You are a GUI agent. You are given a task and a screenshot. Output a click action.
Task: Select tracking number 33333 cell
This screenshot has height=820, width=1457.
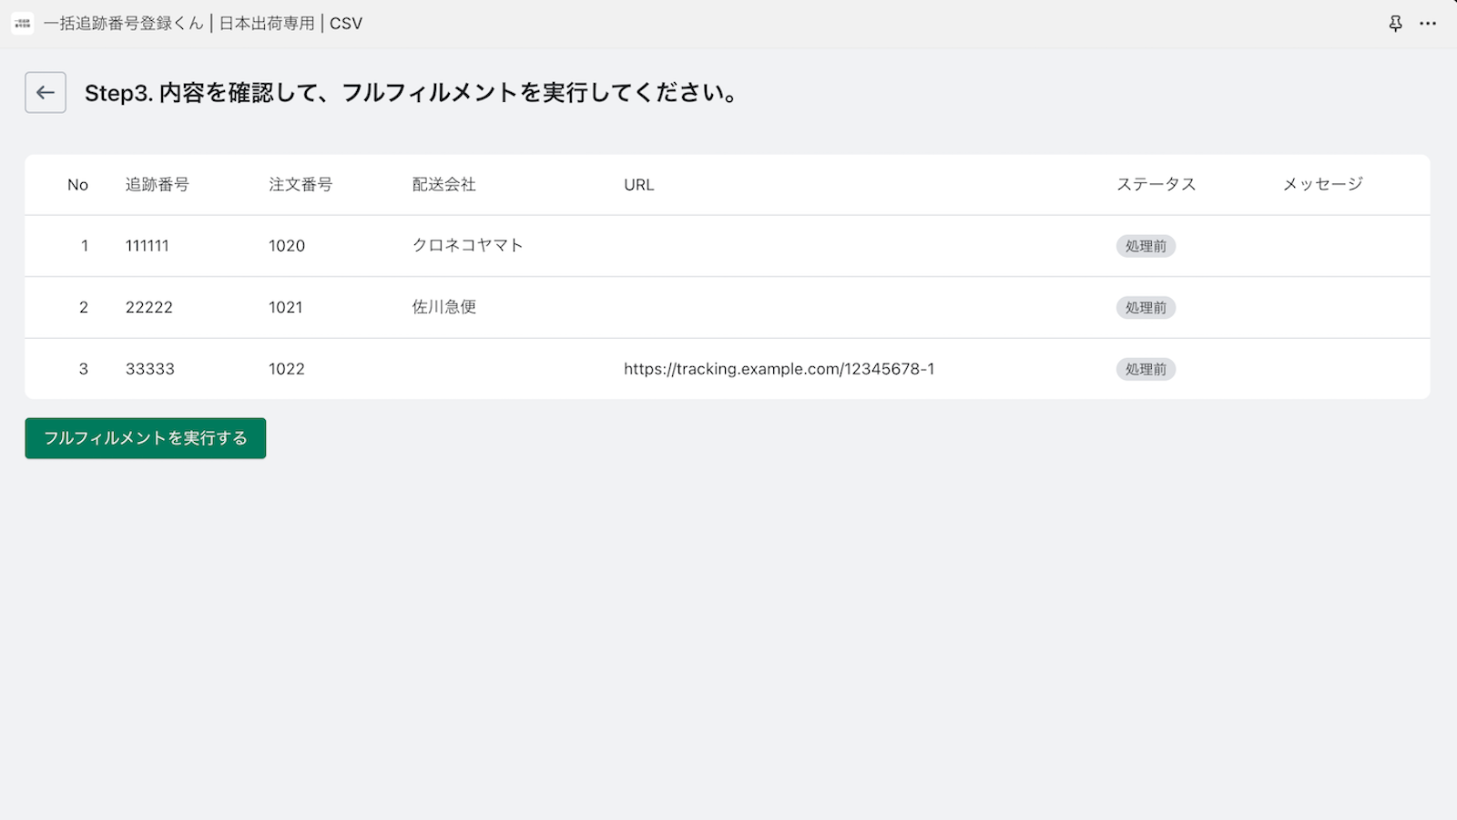pyautogui.click(x=150, y=369)
